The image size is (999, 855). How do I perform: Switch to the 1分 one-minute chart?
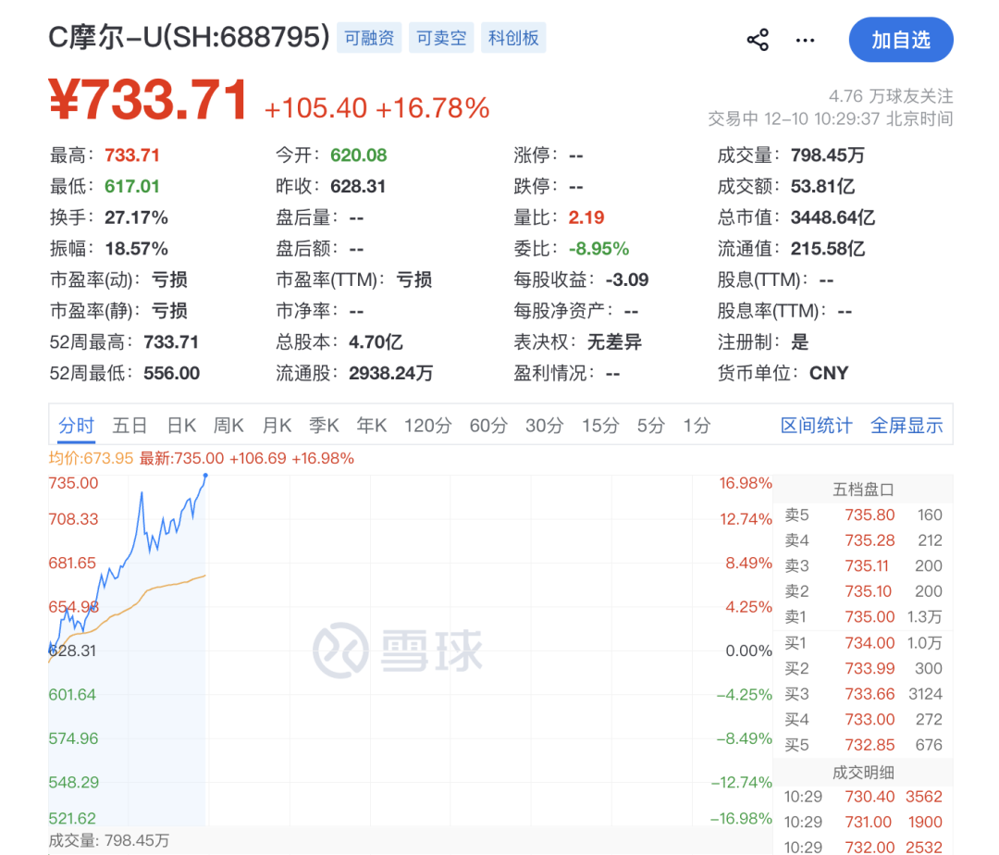(697, 425)
